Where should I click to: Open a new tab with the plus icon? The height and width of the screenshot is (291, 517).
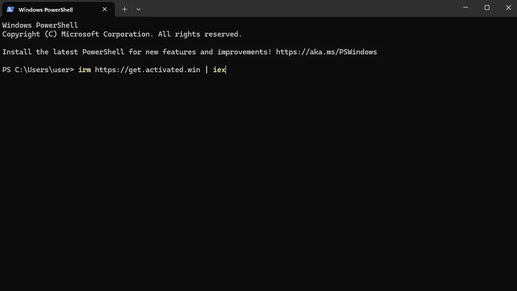pos(124,9)
